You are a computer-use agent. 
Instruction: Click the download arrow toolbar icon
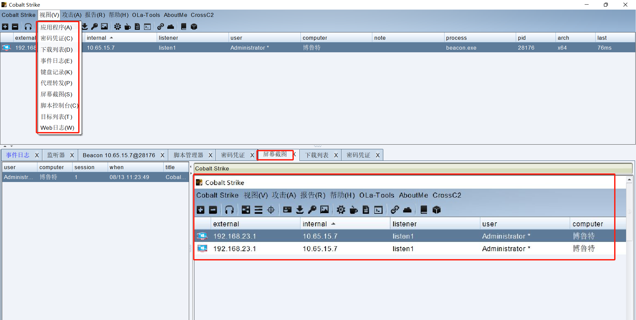click(x=85, y=27)
